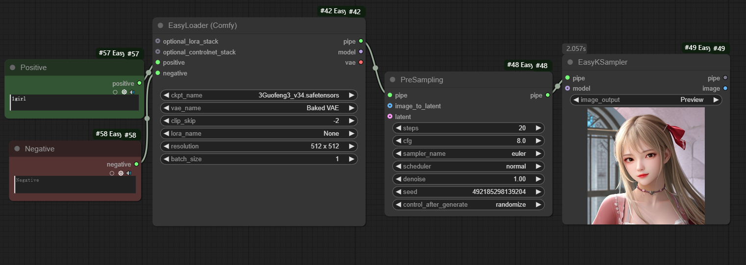Click the gear icon in Negative node

click(x=121, y=173)
